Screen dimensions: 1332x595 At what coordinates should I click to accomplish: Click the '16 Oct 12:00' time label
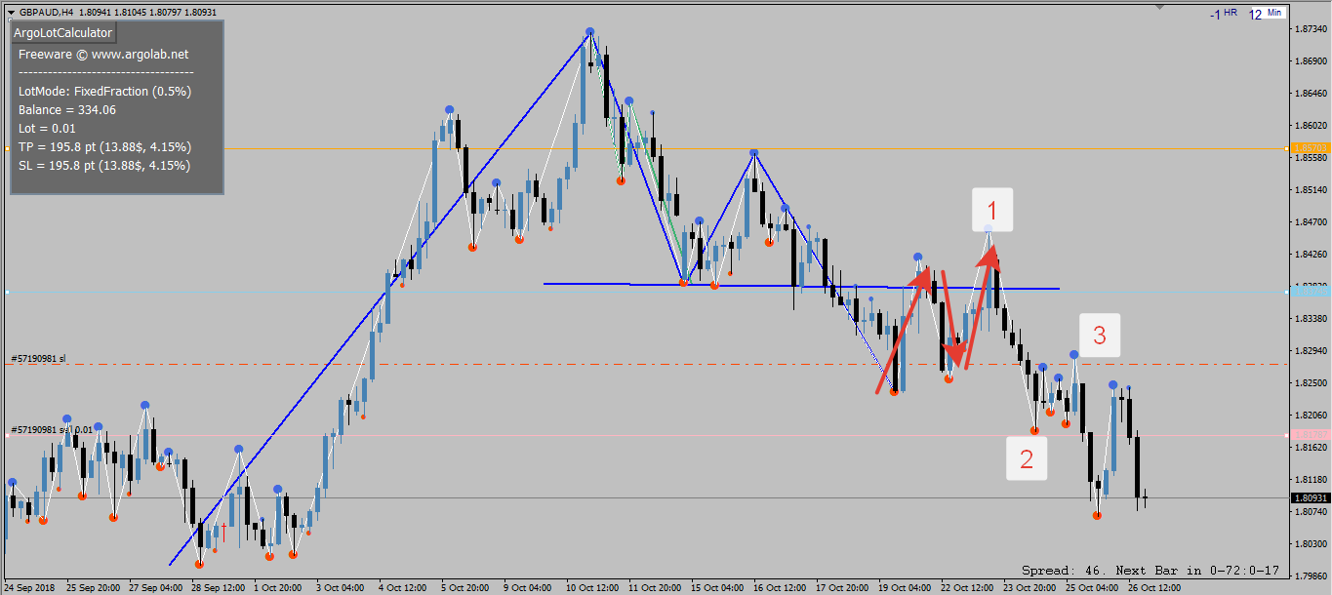(x=780, y=588)
